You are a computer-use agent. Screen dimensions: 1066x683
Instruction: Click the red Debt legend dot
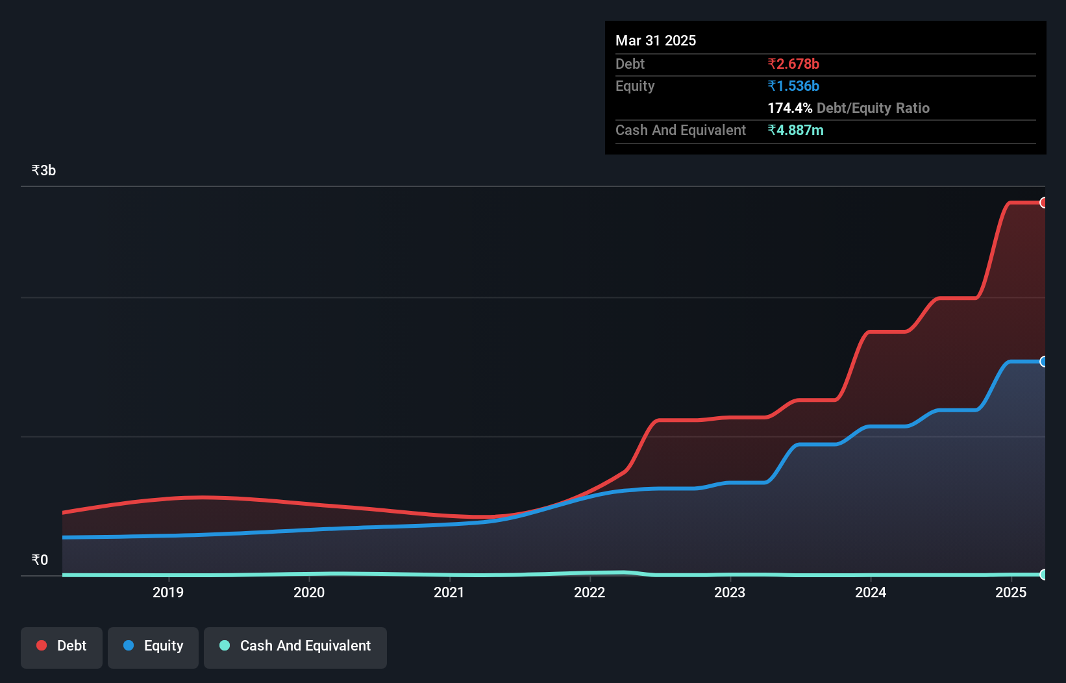click(41, 645)
